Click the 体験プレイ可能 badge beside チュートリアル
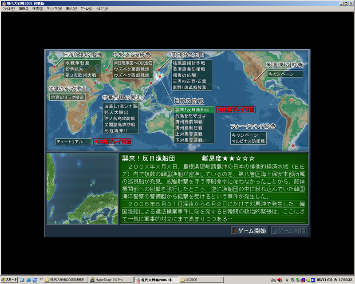The image size is (355, 284). [113, 142]
